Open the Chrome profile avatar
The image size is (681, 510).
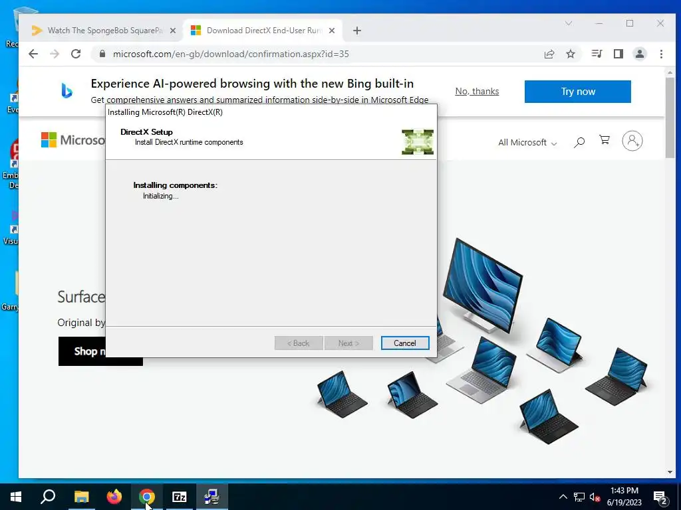(640, 54)
